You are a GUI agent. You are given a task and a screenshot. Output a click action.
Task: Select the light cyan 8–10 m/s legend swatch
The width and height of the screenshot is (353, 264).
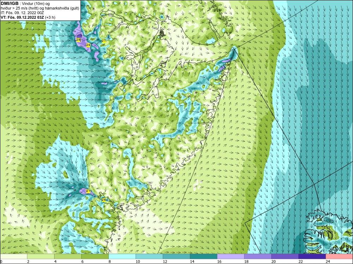click(x=122, y=257)
